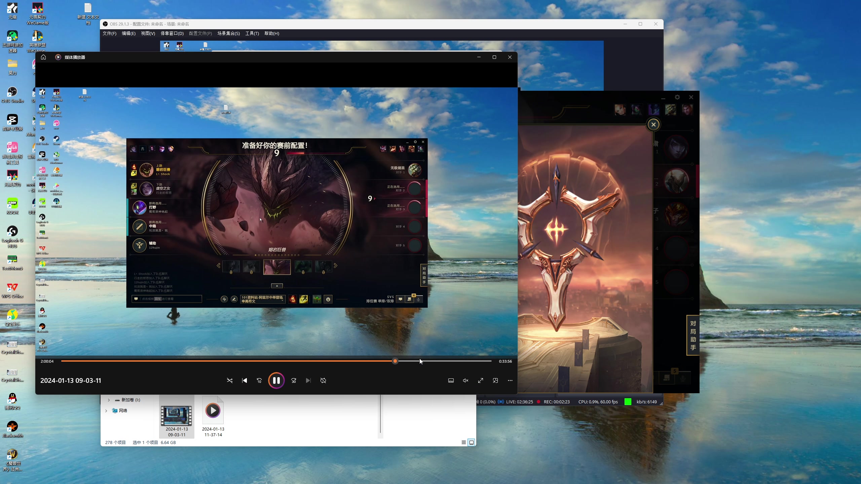Go to next track

(308, 380)
